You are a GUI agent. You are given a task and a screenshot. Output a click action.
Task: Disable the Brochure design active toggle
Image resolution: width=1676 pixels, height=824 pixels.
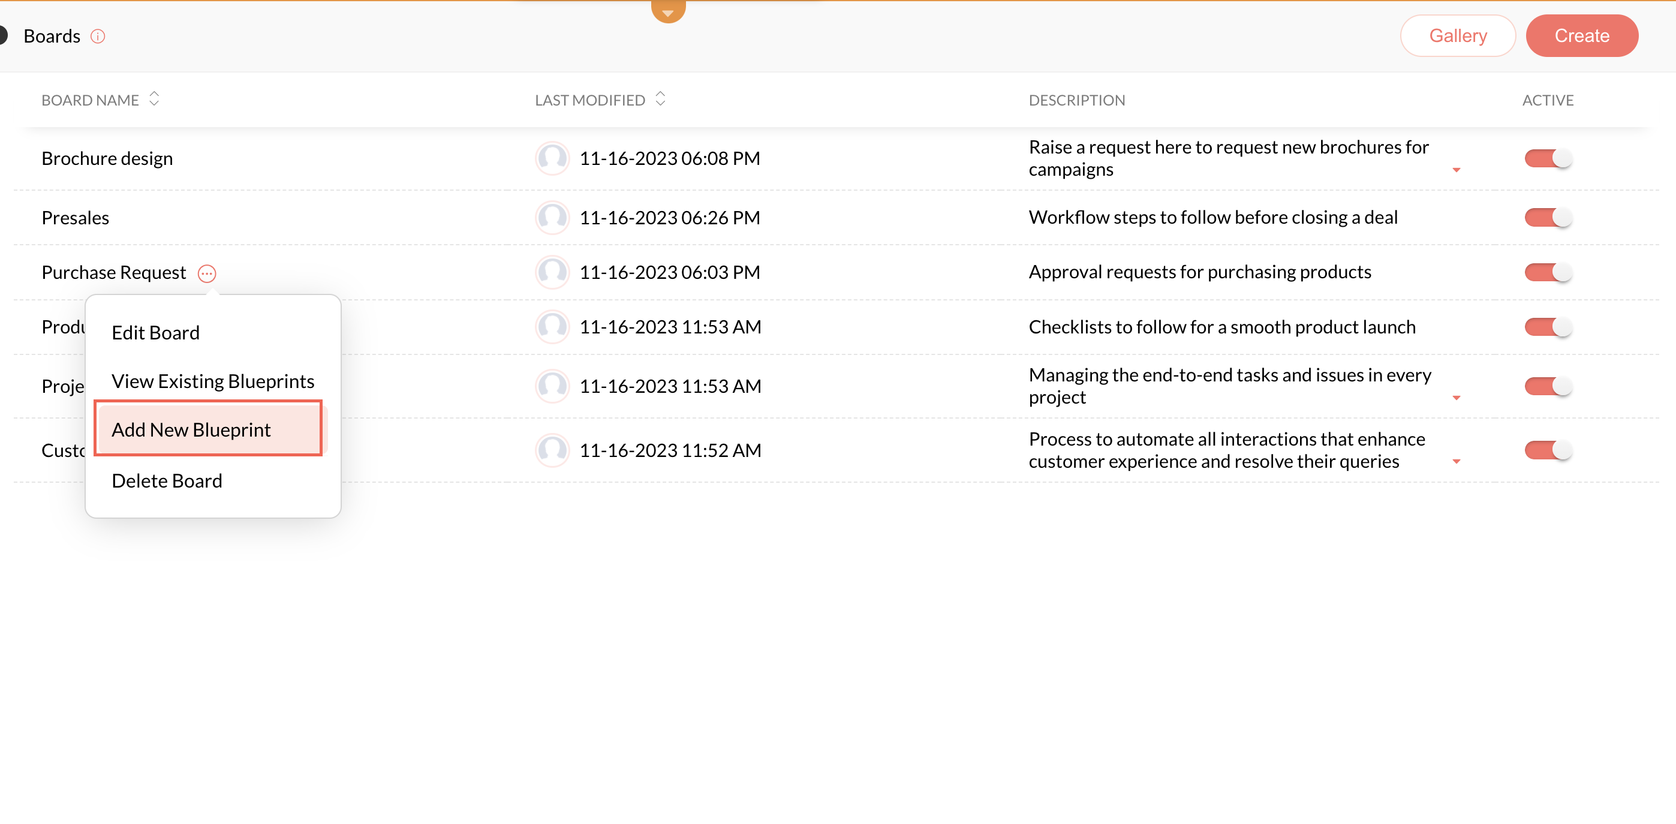point(1548,158)
